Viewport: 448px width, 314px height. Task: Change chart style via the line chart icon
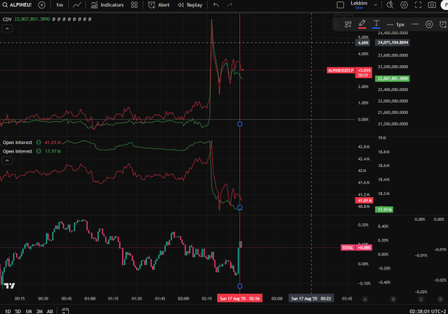click(x=77, y=5)
